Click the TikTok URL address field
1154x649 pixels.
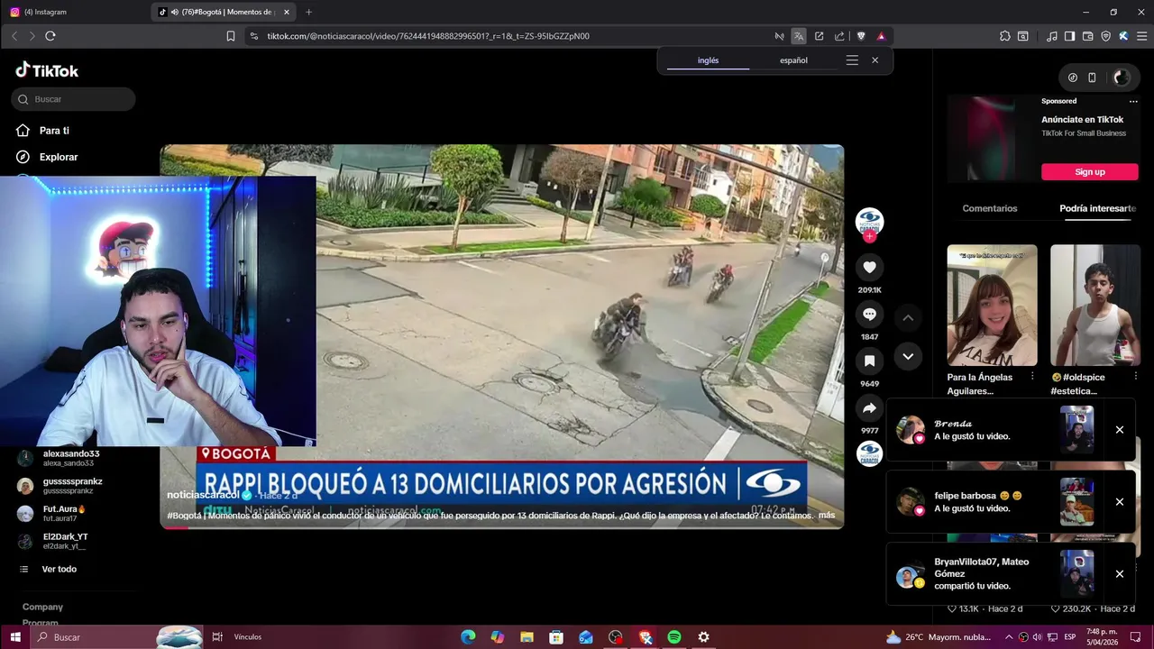coord(505,36)
